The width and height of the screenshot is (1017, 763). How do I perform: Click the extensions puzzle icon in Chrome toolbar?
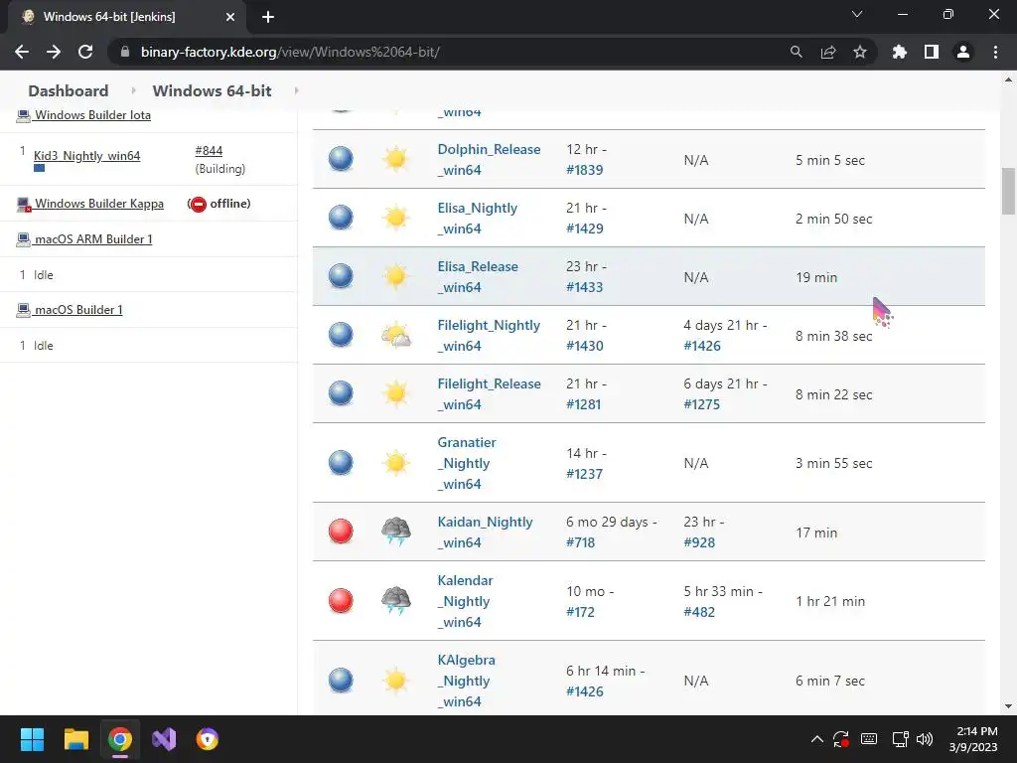click(x=899, y=52)
